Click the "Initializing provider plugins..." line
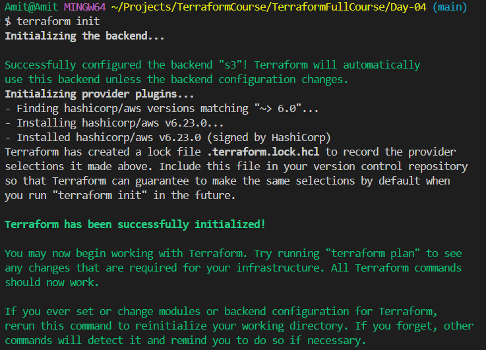The width and height of the screenshot is (486, 350). (99, 94)
